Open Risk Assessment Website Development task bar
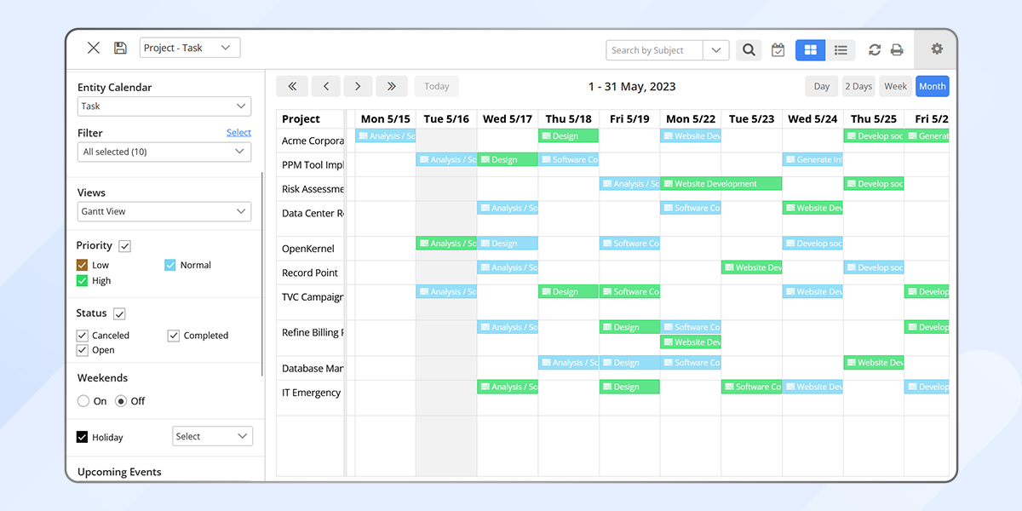 click(721, 184)
